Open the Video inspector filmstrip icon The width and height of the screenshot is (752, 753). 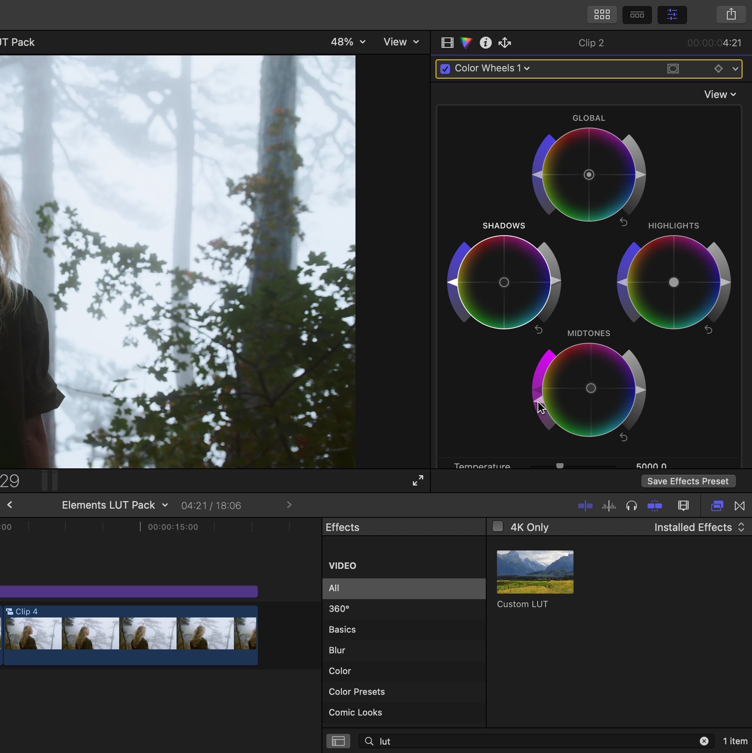(x=447, y=43)
